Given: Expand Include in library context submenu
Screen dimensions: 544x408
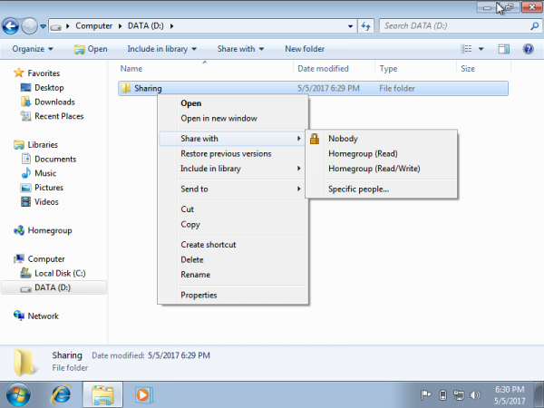Looking at the screenshot, I should [x=233, y=169].
